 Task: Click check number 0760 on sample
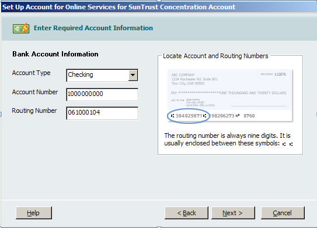(249, 116)
